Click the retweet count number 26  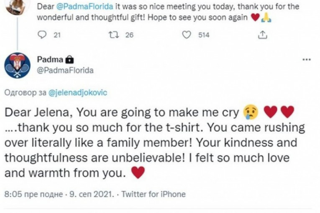click(x=129, y=35)
